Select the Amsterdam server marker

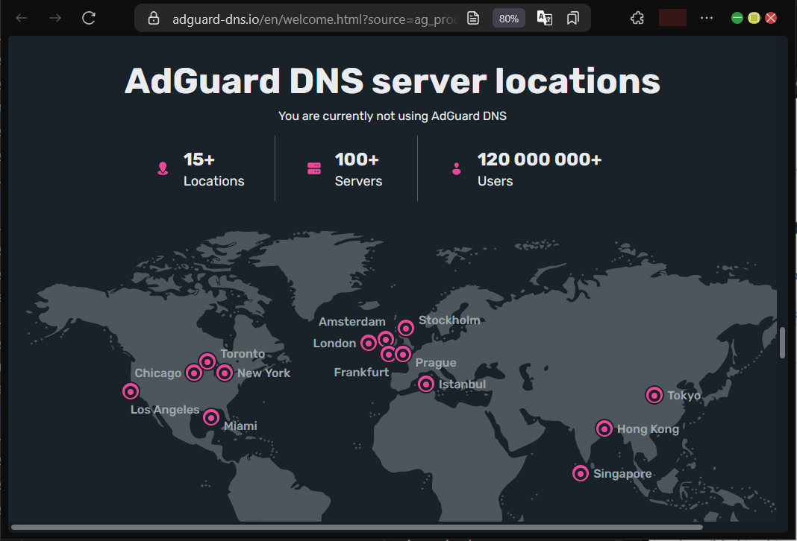click(386, 338)
